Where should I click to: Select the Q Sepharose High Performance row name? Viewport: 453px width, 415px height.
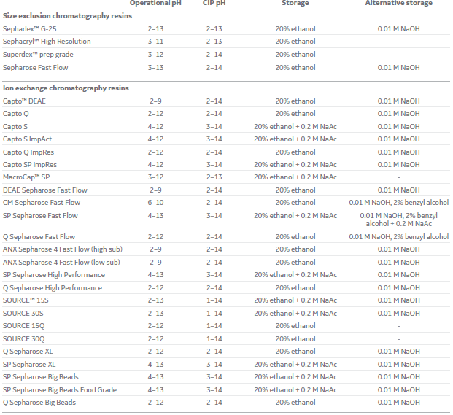tap(53, 288)
